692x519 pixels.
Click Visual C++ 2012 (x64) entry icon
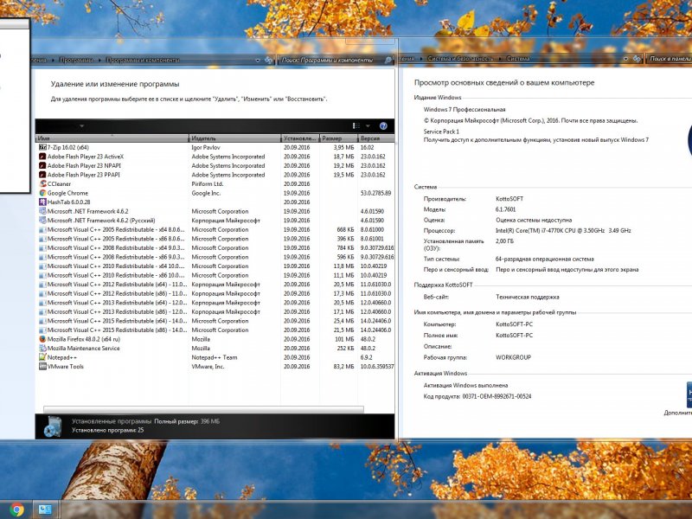42,285
